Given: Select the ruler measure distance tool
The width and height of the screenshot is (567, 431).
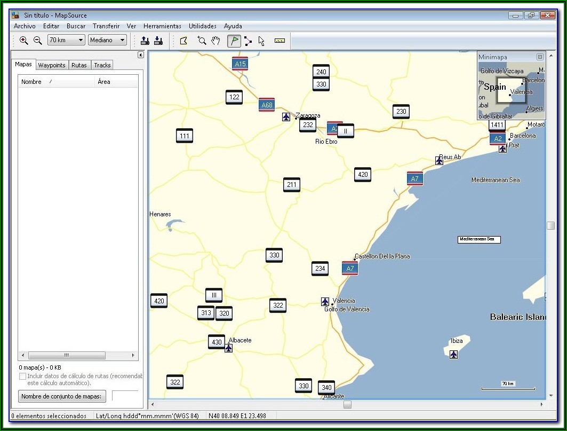Looking at the screenshot, I should coord(279,40).
